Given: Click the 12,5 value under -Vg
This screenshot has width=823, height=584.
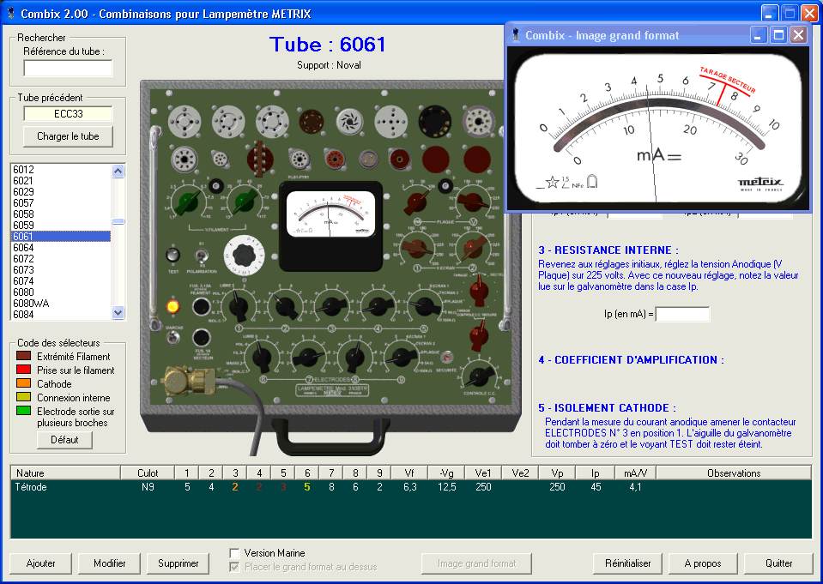Looking at the screenshot, I should (x=446, y=487).
